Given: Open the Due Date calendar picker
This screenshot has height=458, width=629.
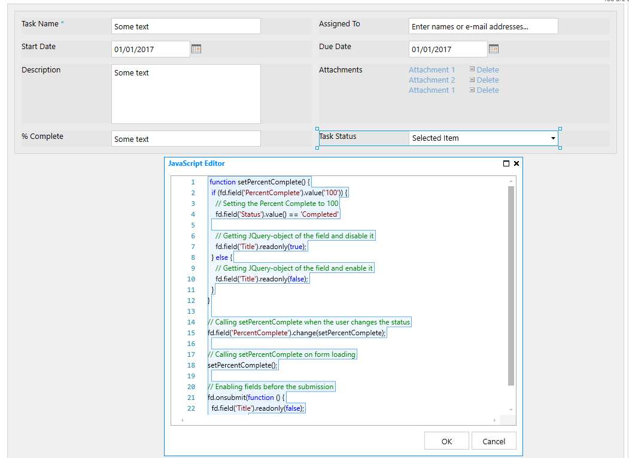Looking at the screenshot, I should [494, 48].
